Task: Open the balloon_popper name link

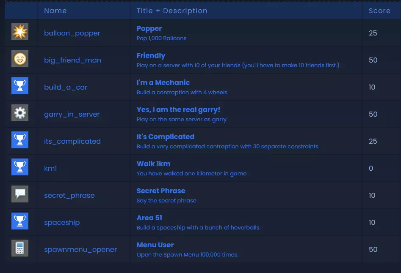Action: coord(72,33)
